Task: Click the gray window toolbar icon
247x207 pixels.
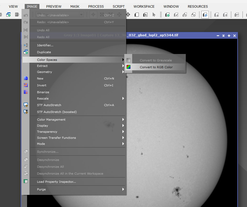Action: 17,15
